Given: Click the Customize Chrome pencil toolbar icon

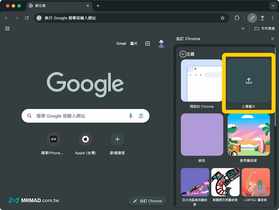Looking at the screenshot, I should [252, 18].
